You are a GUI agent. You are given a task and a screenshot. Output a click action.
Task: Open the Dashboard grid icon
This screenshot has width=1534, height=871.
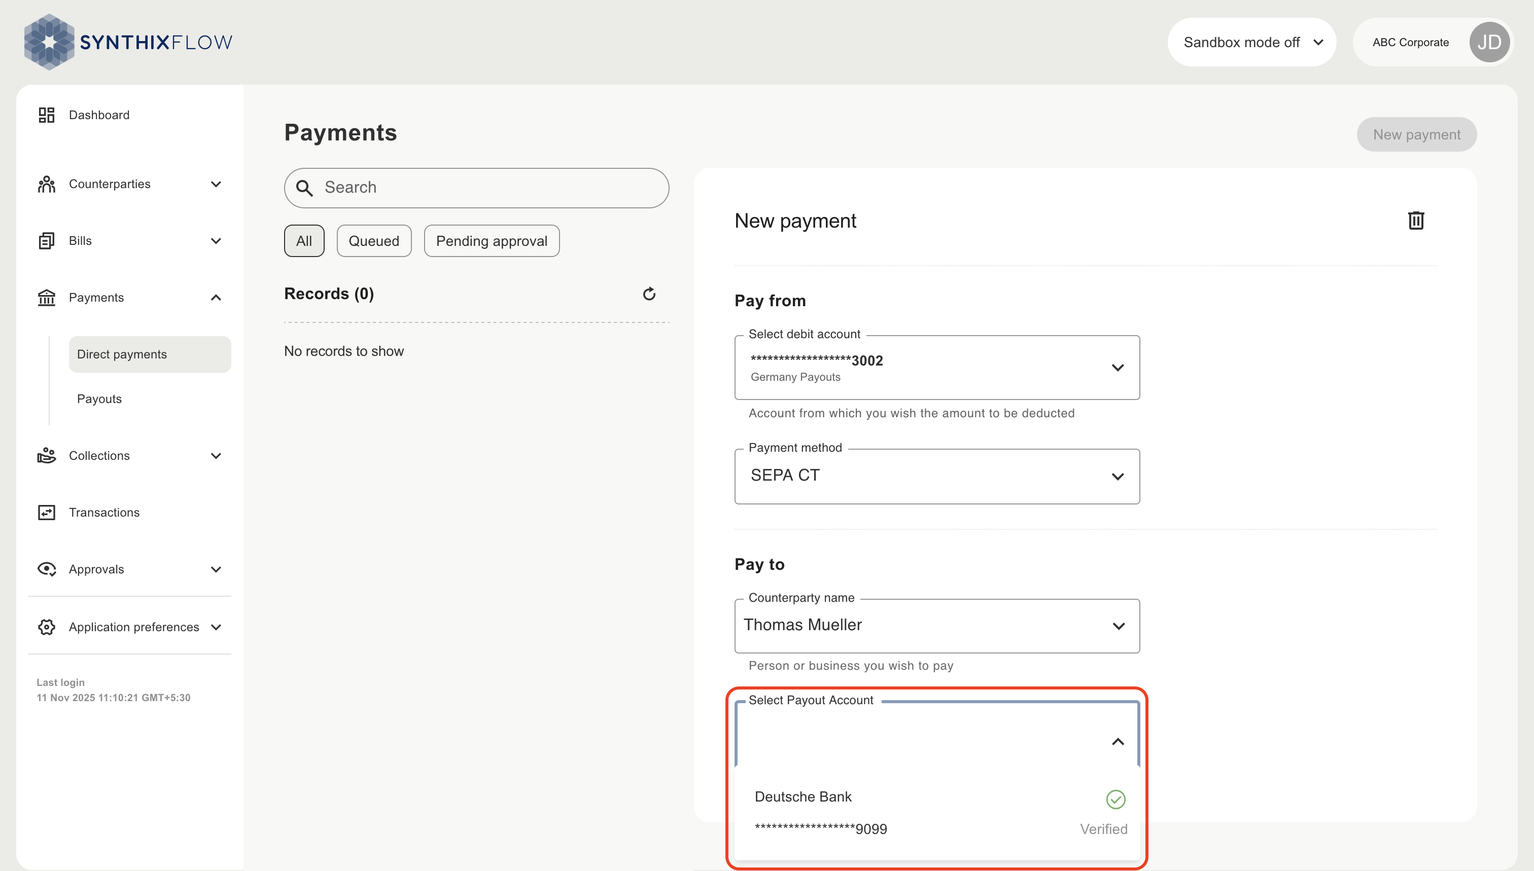tap(46, 115)
